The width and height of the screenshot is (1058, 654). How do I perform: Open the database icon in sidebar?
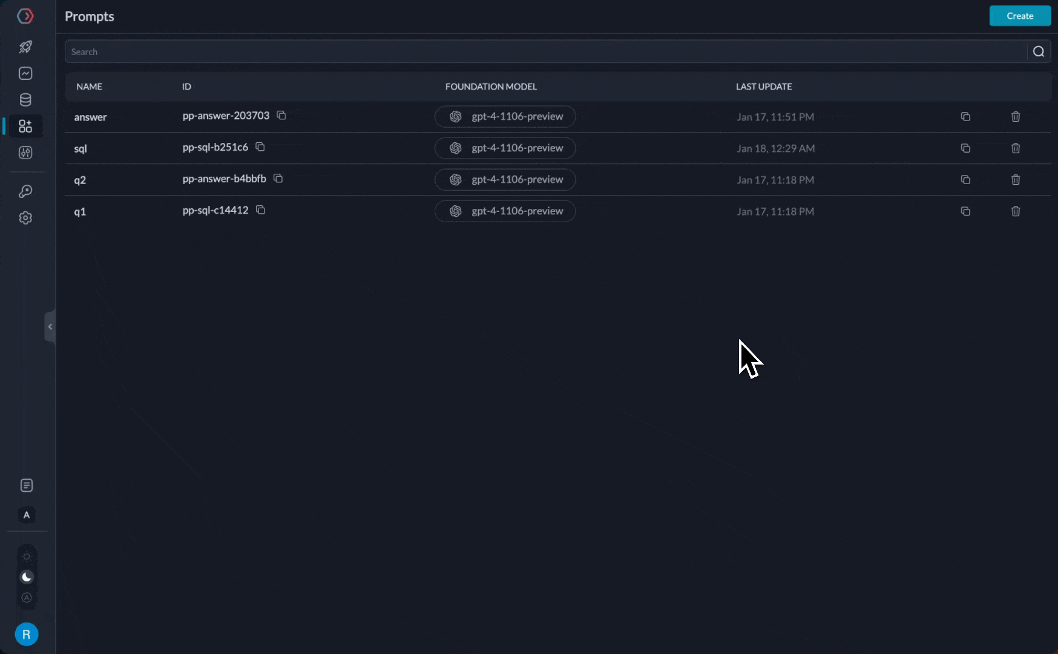click(25, 100)
